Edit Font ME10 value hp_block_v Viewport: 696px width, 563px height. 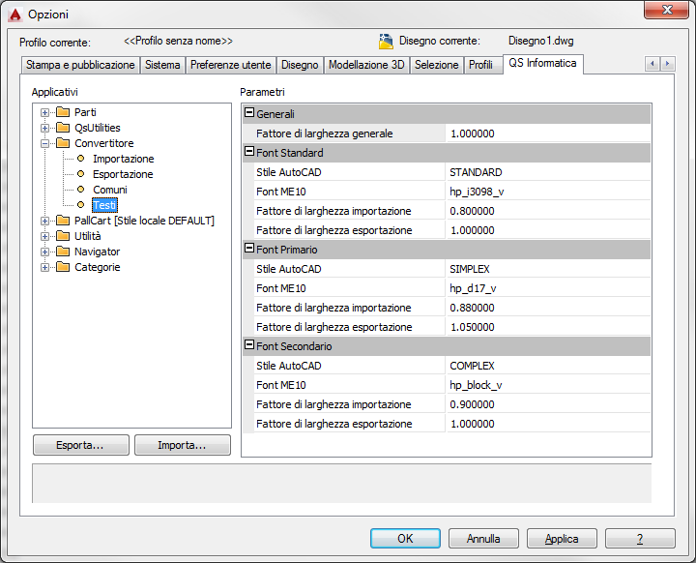pyautogui.click(x=549, y=385)
